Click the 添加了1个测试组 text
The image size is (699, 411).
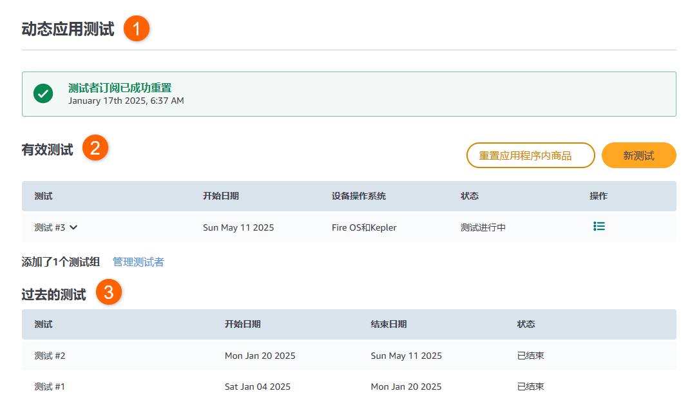[x=61, y=262]
